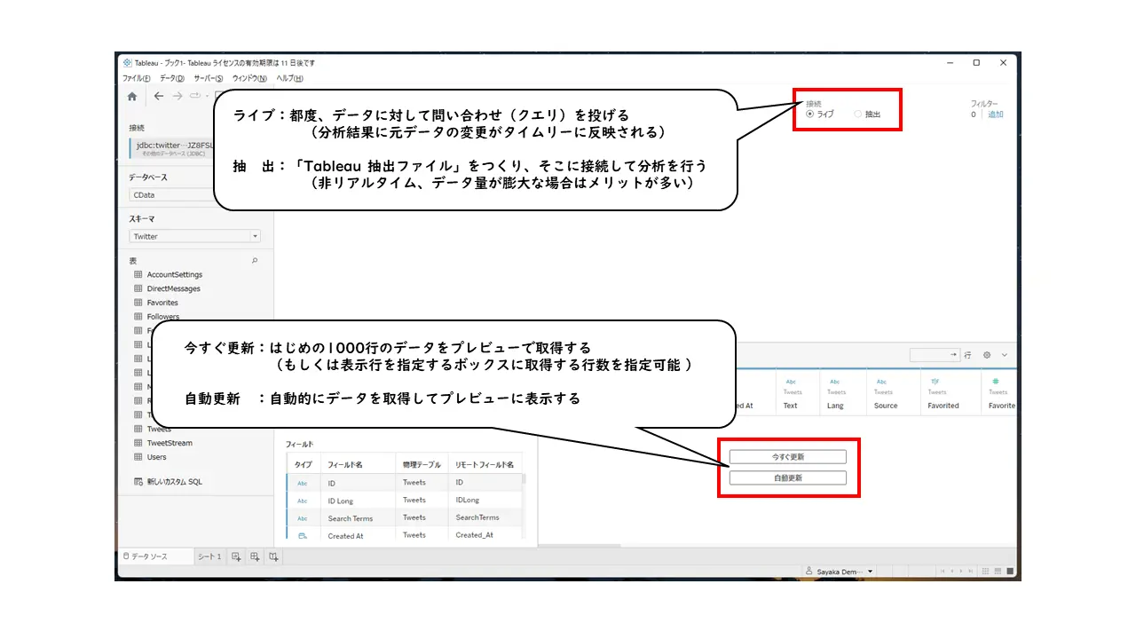Screen dimensions: 1136x639
Task: Show the tabs view icon in the status bar
Action: (1011, 571)
